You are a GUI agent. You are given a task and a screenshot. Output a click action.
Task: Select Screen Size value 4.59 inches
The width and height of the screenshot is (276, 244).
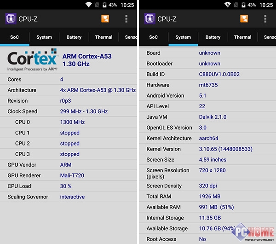coord(213,160)
